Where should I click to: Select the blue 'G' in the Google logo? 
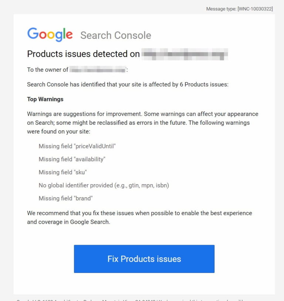(x=33, y=34)
